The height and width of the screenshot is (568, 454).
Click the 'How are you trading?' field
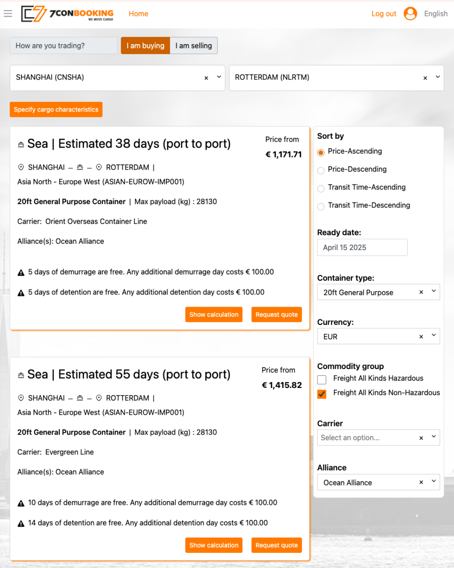click(63, 45)
